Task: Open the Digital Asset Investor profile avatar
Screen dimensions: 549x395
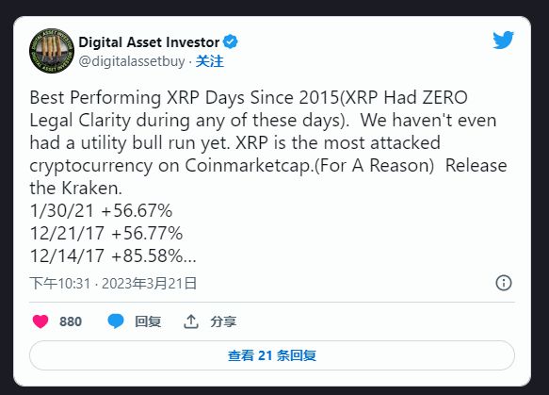Action: click(x=52, y=51)
